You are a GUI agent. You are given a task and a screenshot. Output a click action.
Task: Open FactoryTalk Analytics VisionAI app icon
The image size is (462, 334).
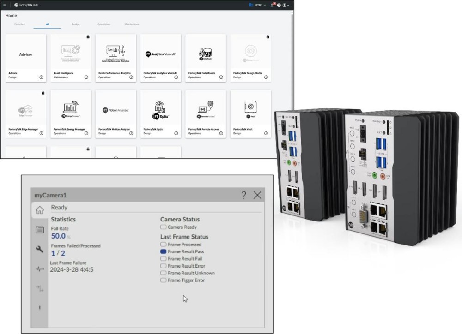(161, 54)
